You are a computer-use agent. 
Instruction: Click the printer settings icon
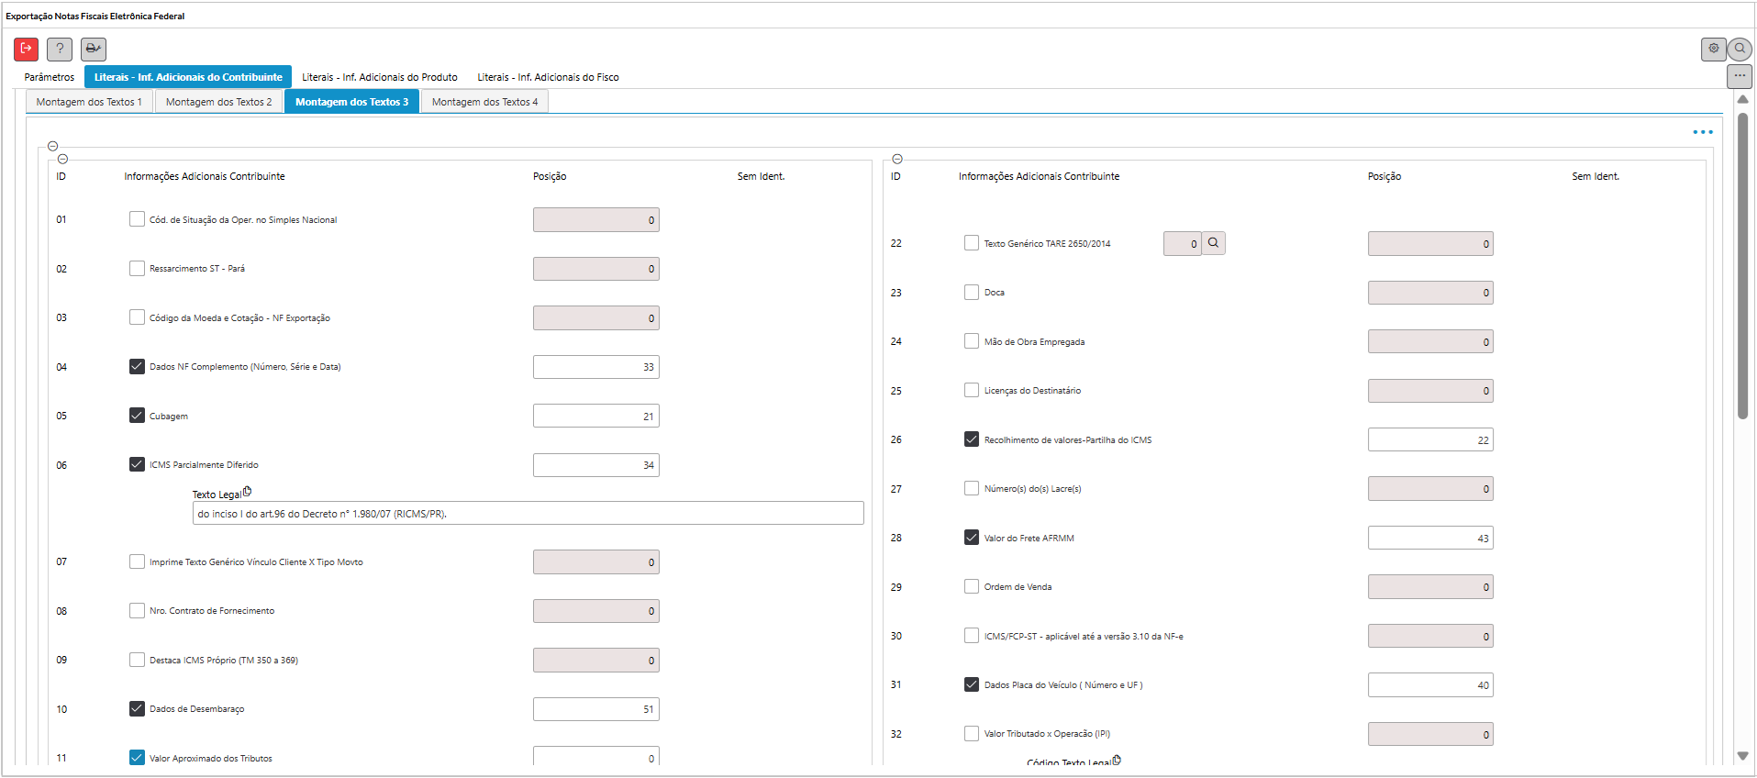pyautogui.click(x=94, y=49)
